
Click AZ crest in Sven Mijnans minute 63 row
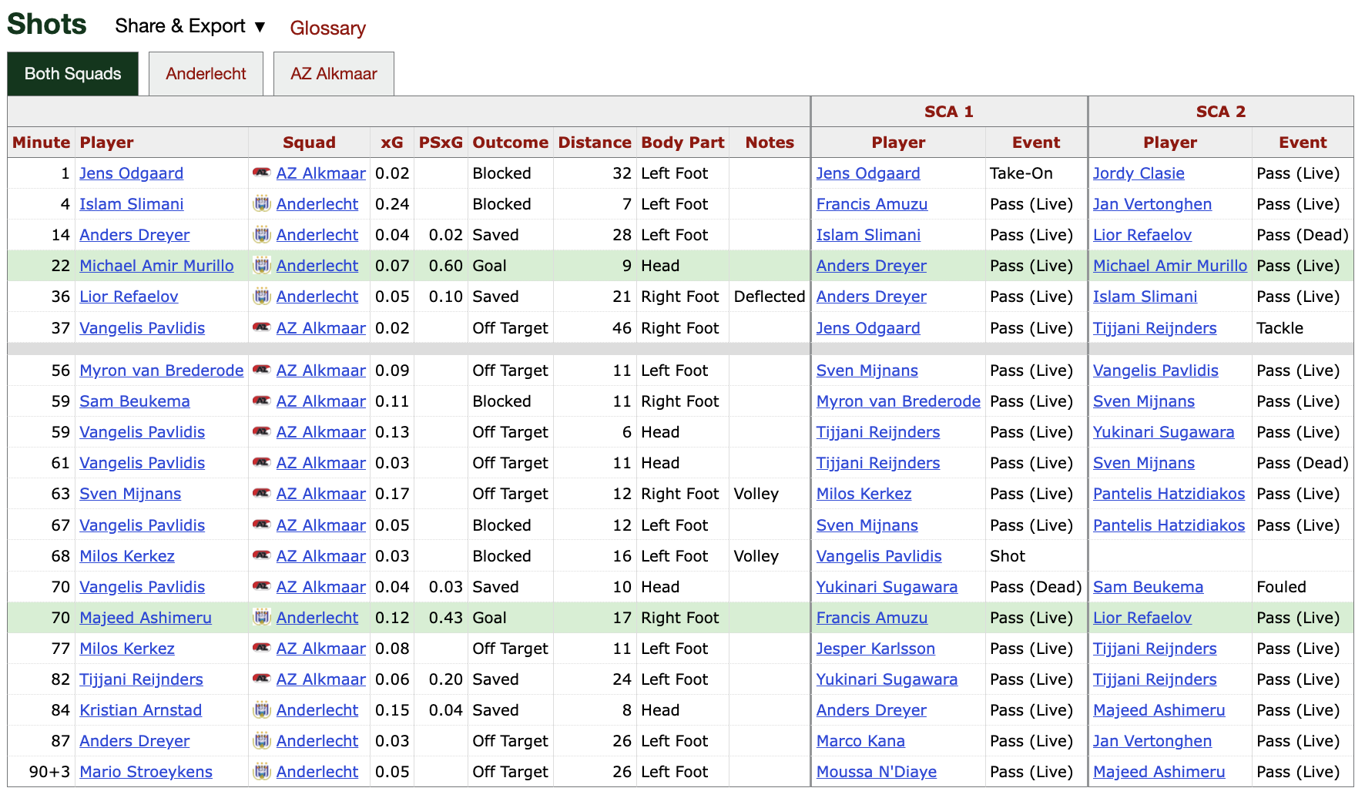[262, 494]
